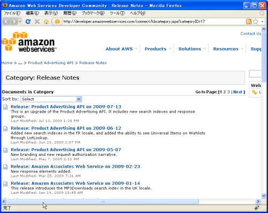Screen dimensions: 268x213
Task: Click the Home breadcrumb link
Action: tap(7, 63)
